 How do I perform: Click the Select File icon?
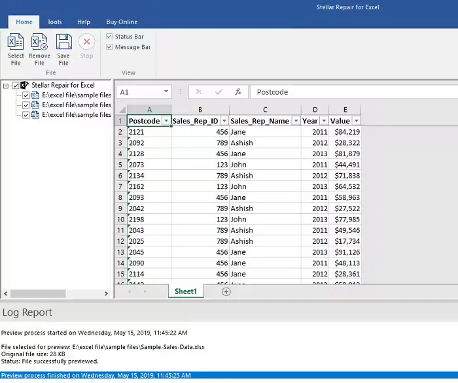click(x=16, y=42)
